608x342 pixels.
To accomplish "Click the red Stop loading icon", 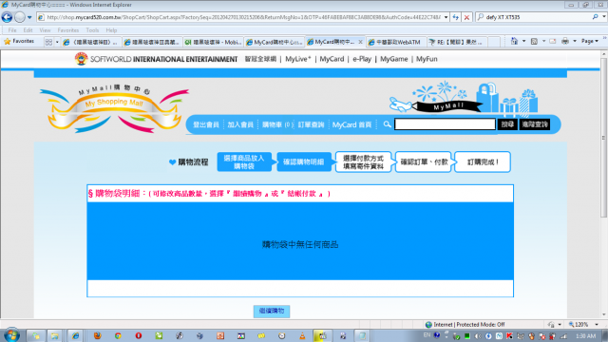I will tap(466, 17).
